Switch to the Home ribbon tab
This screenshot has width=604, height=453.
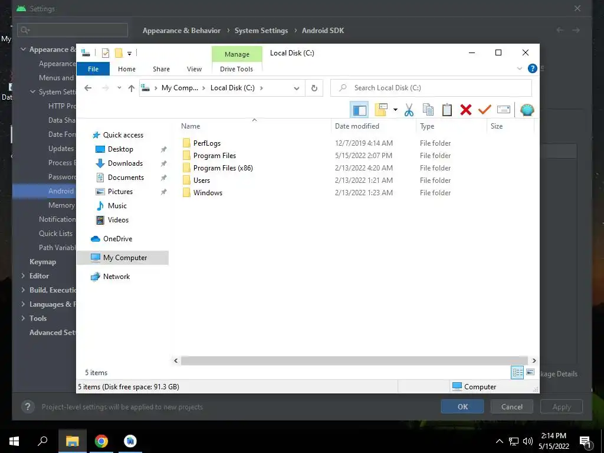pos(127,69)
